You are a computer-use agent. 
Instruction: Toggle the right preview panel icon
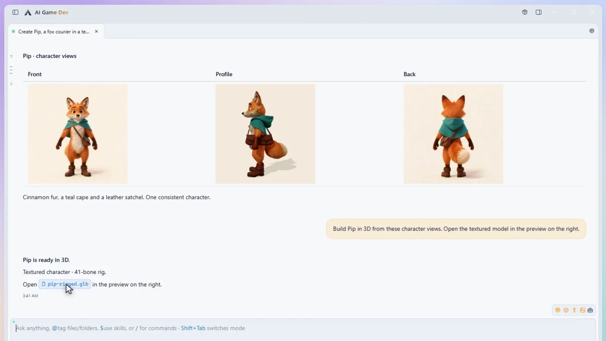pos(539,12)
